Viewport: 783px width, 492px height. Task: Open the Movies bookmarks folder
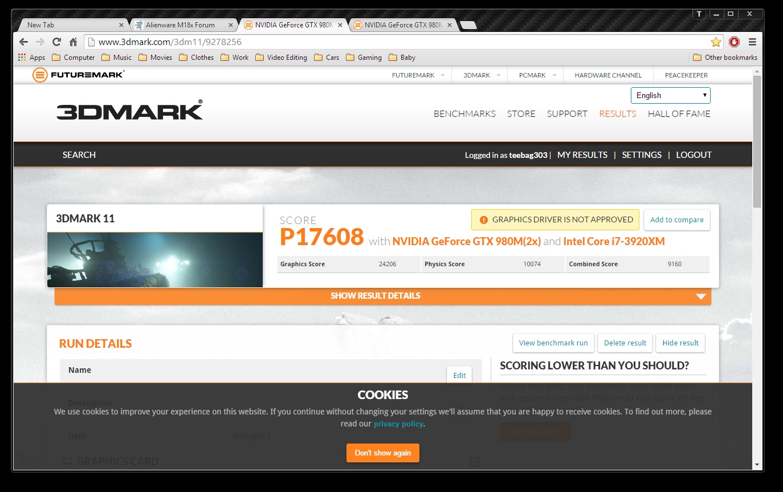[155, 57]
